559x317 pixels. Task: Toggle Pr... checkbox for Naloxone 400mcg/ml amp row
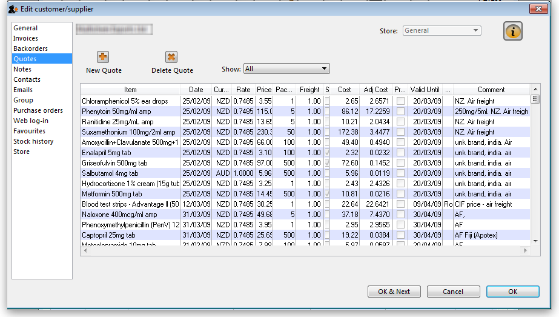click(400, 215)
